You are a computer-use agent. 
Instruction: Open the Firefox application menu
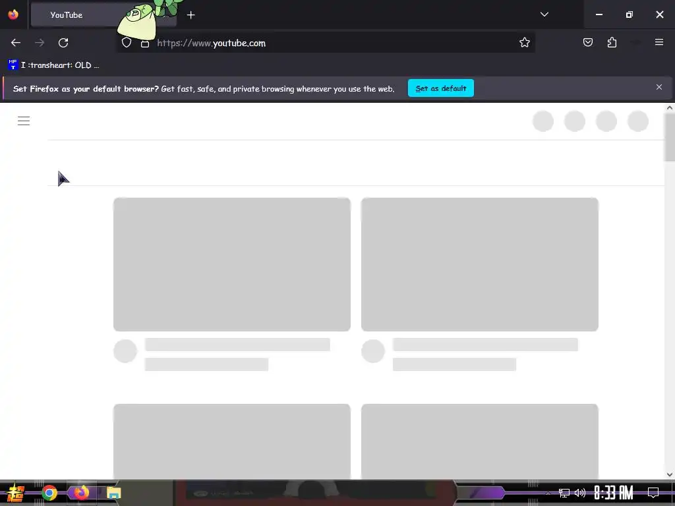click(x=659, y=43)
